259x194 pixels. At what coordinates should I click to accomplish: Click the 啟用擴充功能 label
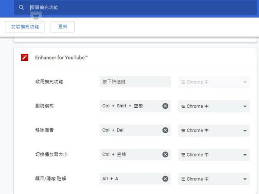point(49,81)
